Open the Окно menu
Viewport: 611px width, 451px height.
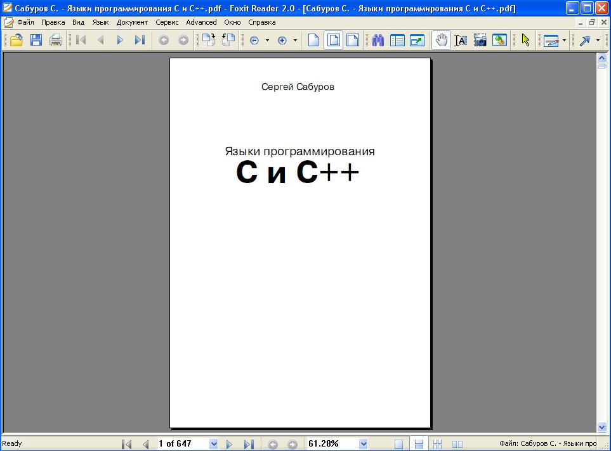click(232, 22)
